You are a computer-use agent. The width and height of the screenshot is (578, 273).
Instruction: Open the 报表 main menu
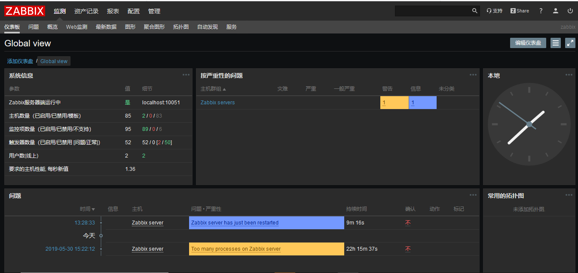point(113,11)
